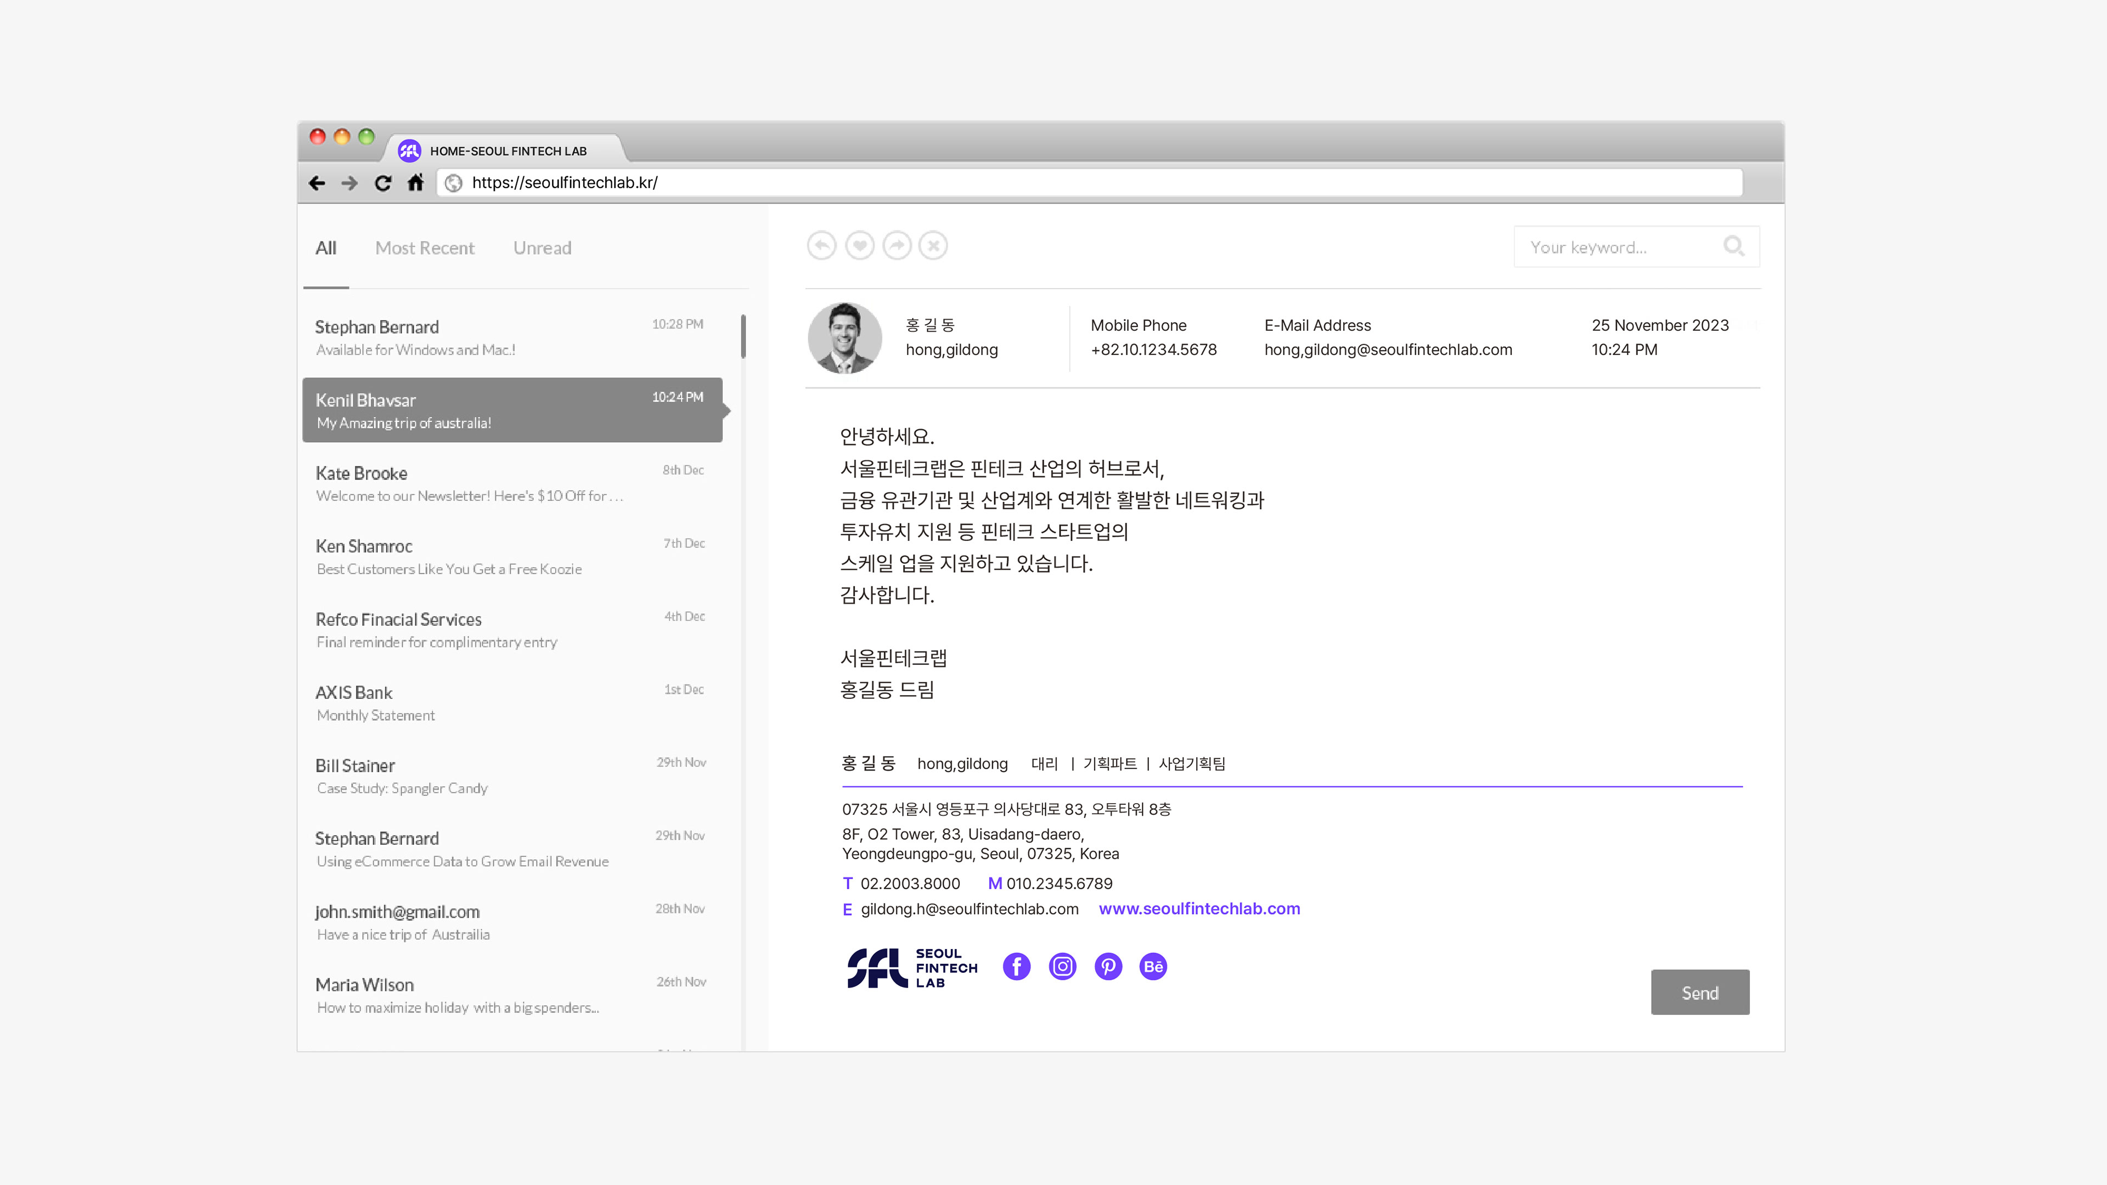The height and width of the screenshot is (1185, 2107).
Task: Click the globe icon in address bar
Action: pos(454,183)
